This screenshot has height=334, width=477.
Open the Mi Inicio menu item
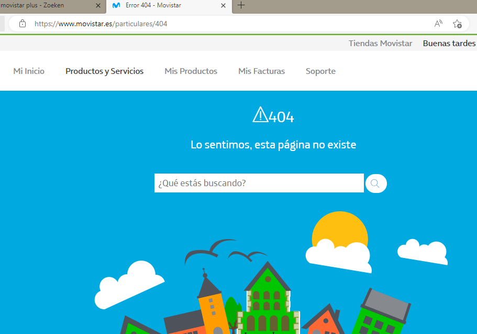(29, 71)
